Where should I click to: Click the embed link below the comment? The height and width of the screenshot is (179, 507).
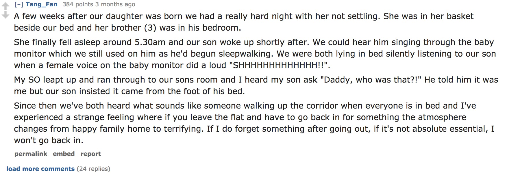64,154
